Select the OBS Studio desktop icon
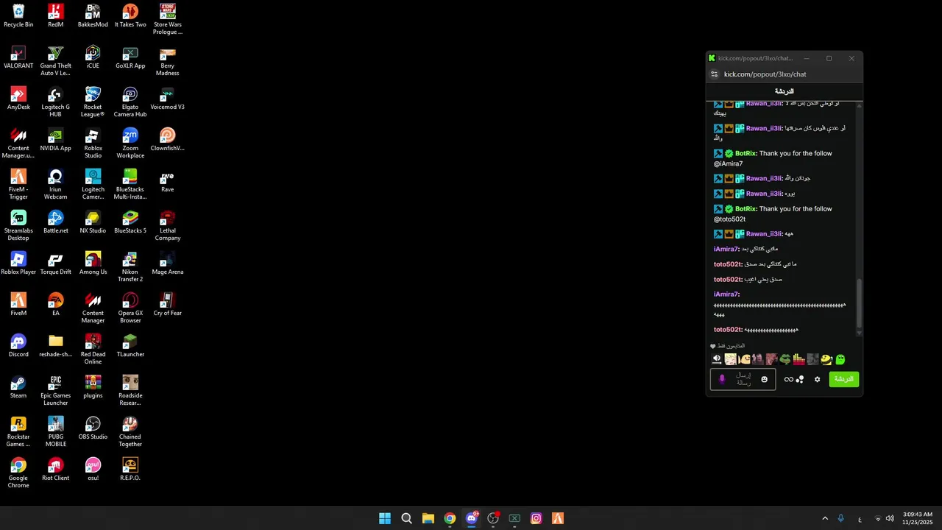The width and height of the screenshot is (942, 530). [93, 428]
